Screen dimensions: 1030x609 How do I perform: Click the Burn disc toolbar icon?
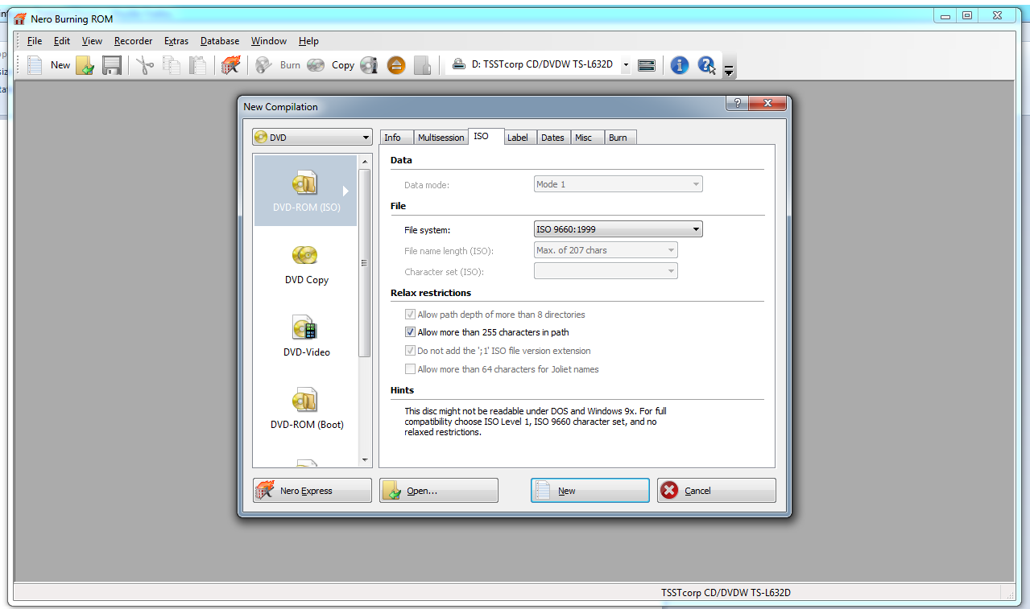tap(263, 65)
